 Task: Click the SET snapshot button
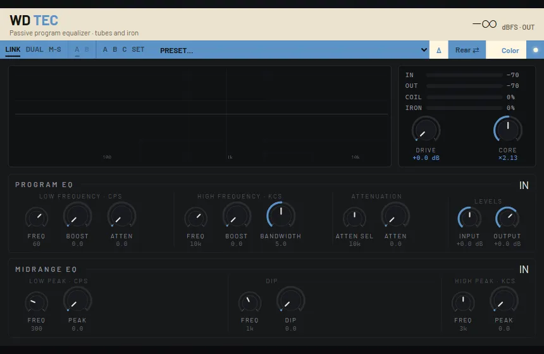[138, 49]
